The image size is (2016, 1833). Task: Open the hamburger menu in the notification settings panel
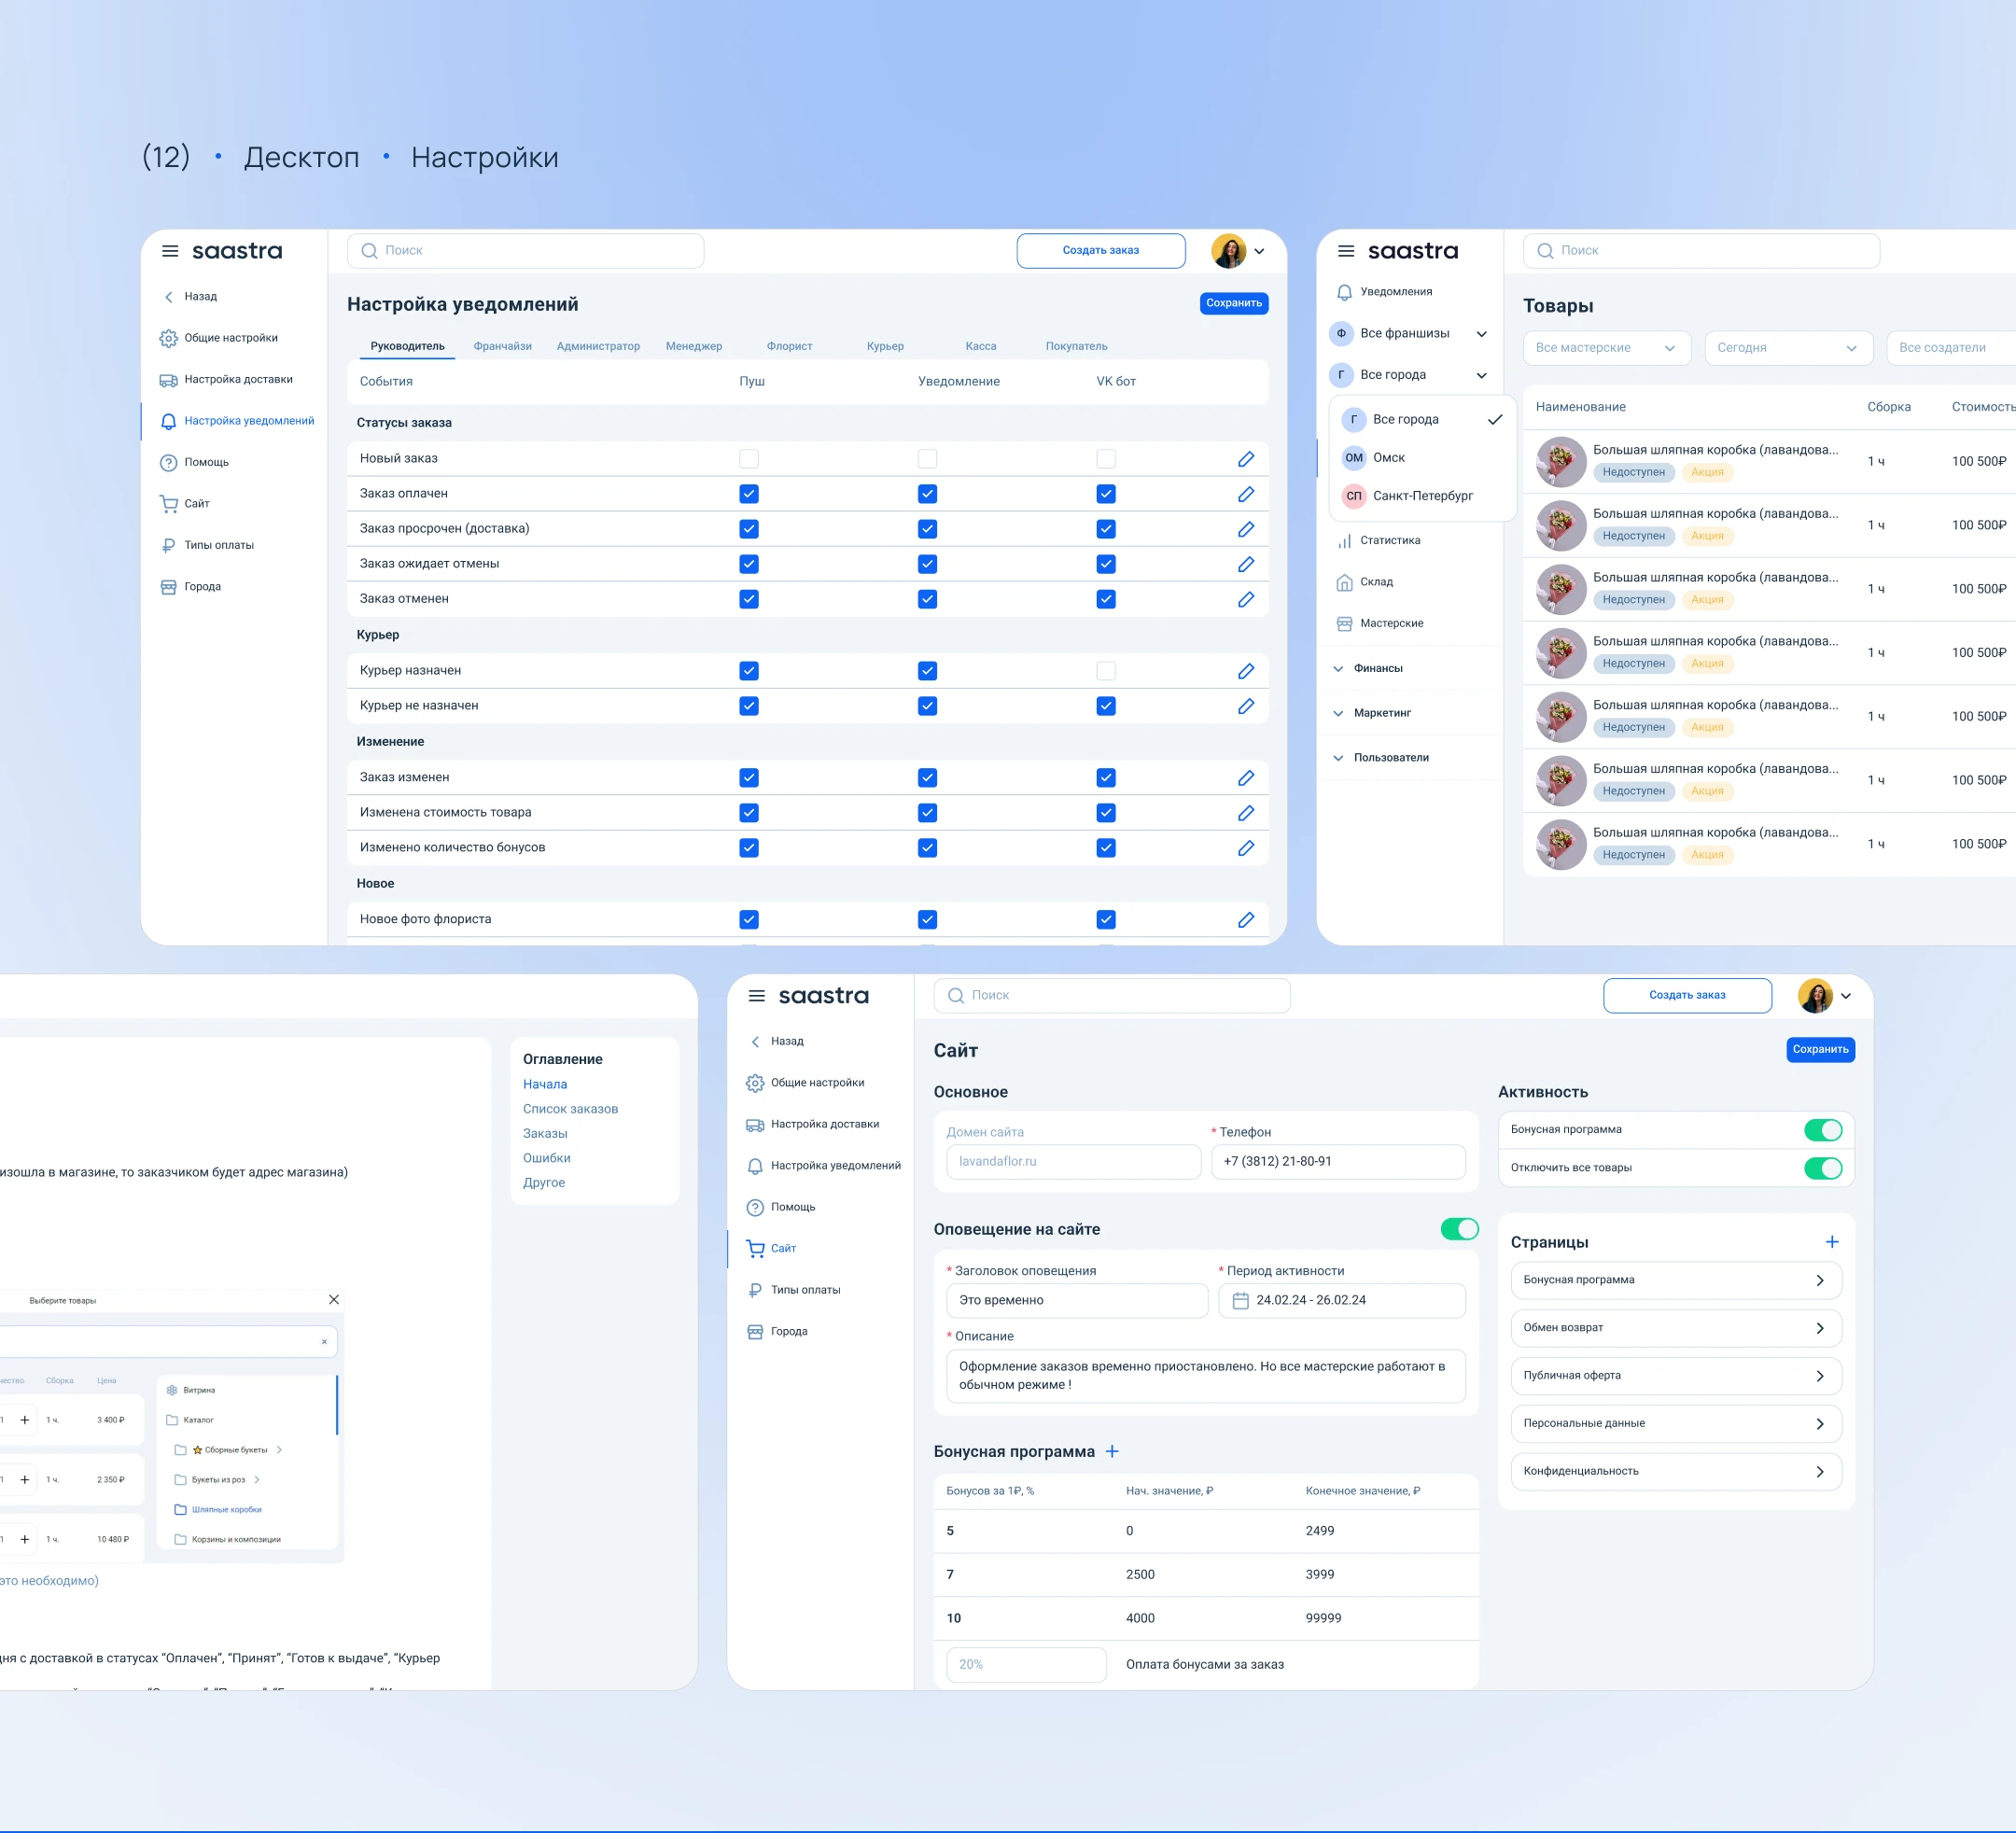pos(170,251)
